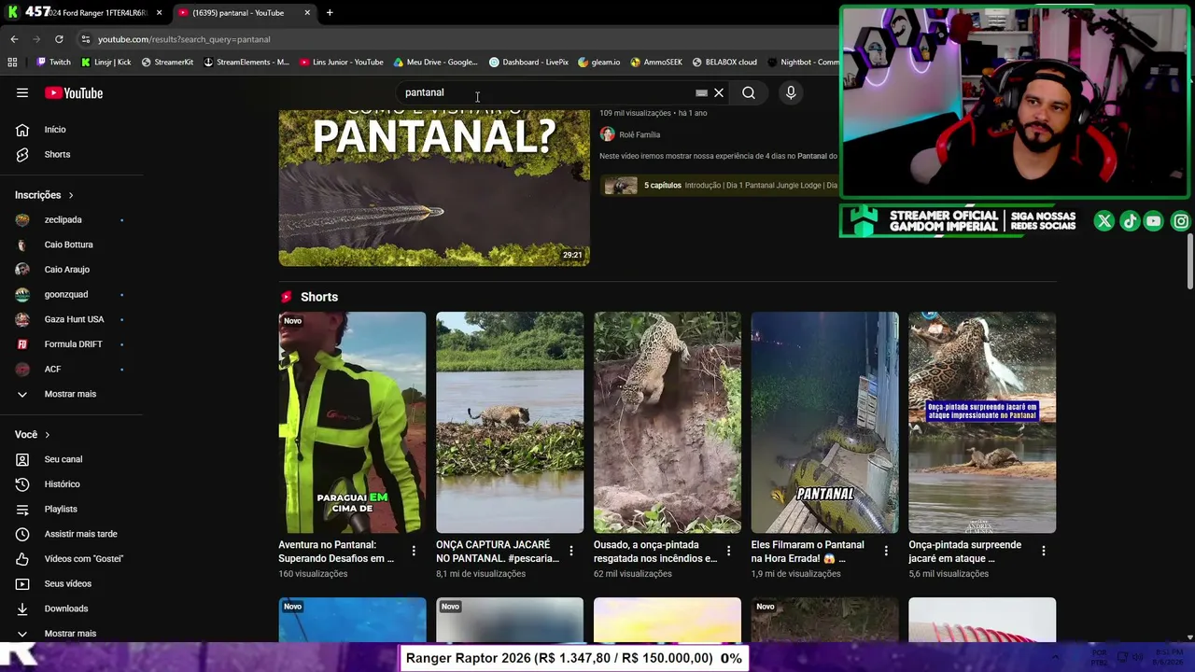Click the search magnifier button

[x=749, y=92]
